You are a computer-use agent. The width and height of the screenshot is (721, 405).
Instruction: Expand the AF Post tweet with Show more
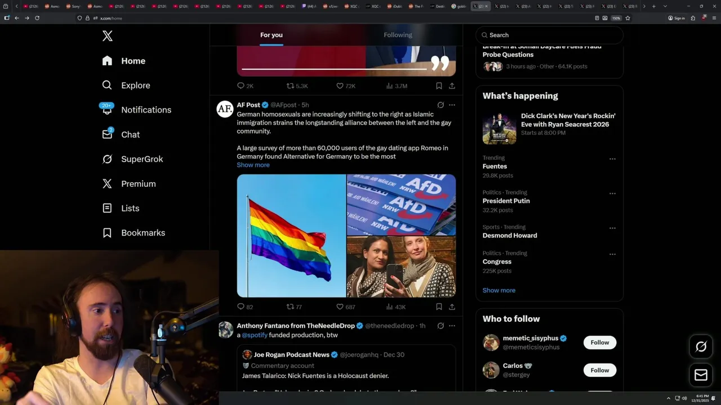tap(253, 165)
